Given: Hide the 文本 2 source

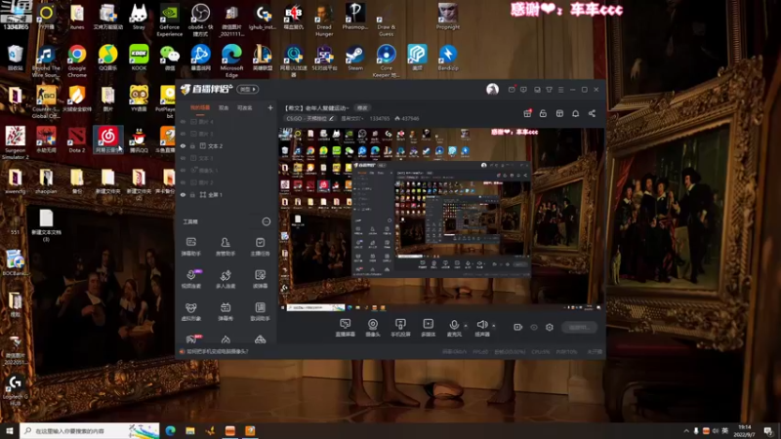Looking at the screenshot, I should coord(183,145).
